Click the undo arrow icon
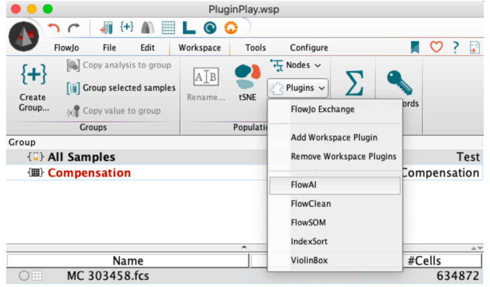 54,29
